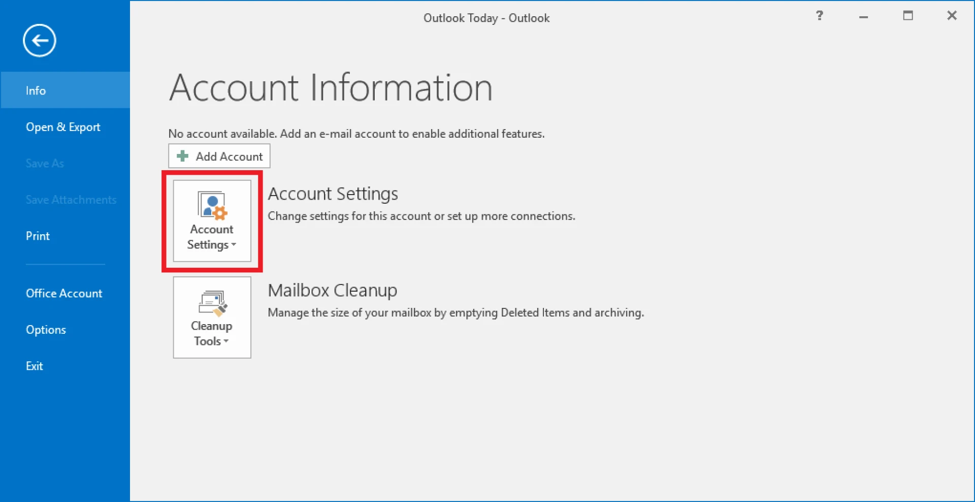
Task: Click the green plus icon for adding account
Action: 183,156
